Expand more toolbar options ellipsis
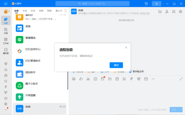 (x=153, y=79)
